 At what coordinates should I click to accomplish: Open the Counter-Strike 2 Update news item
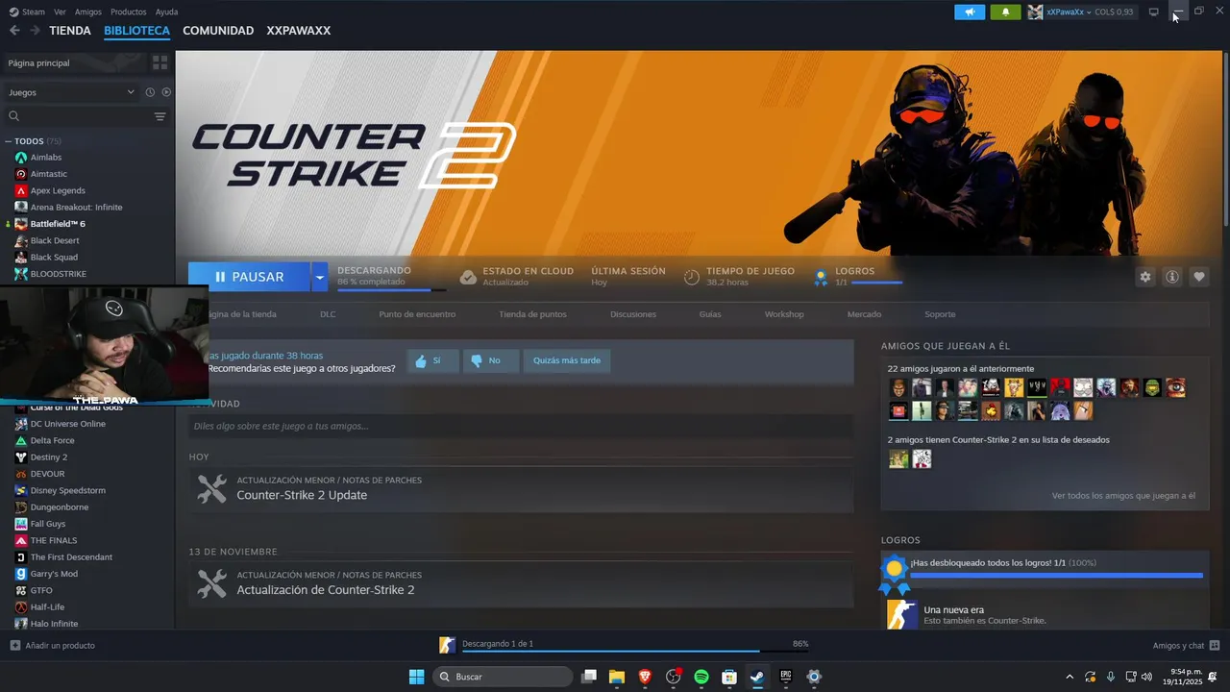[x=521, y=488]
